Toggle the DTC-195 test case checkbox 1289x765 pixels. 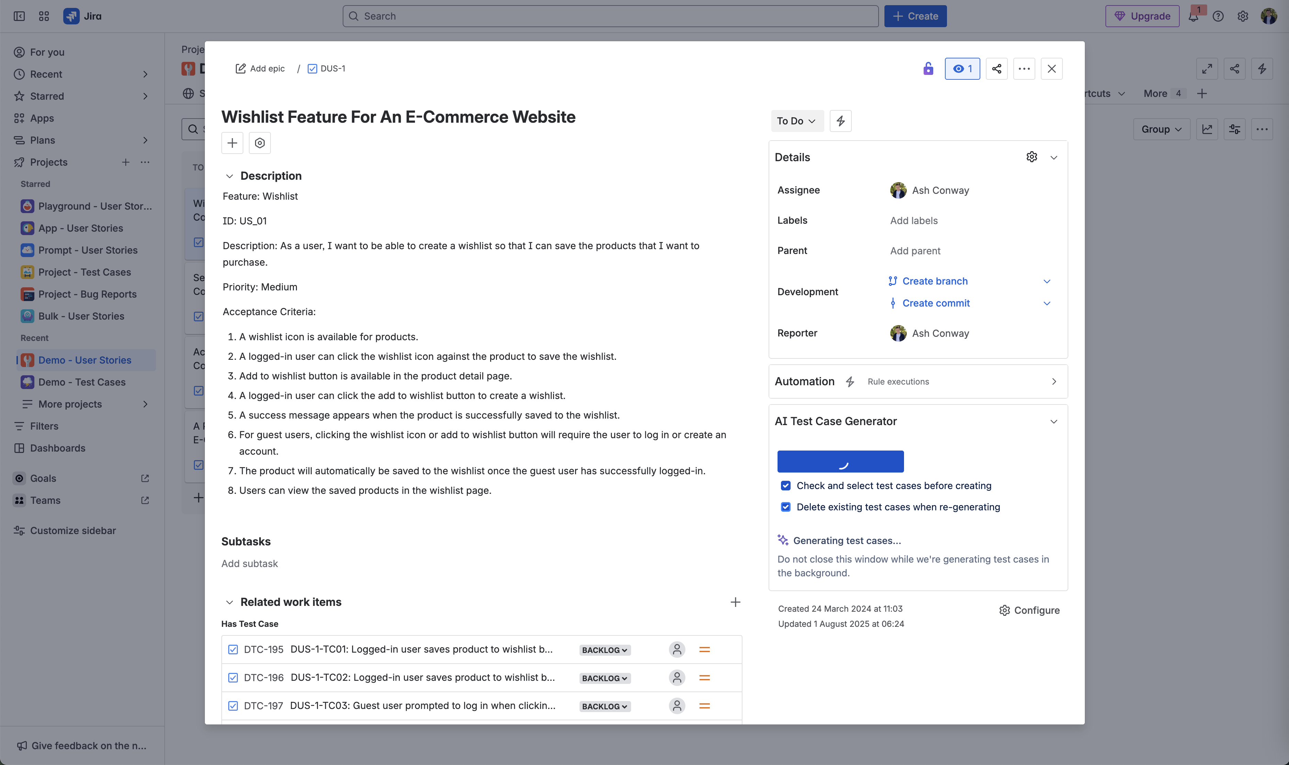[233, 650]
